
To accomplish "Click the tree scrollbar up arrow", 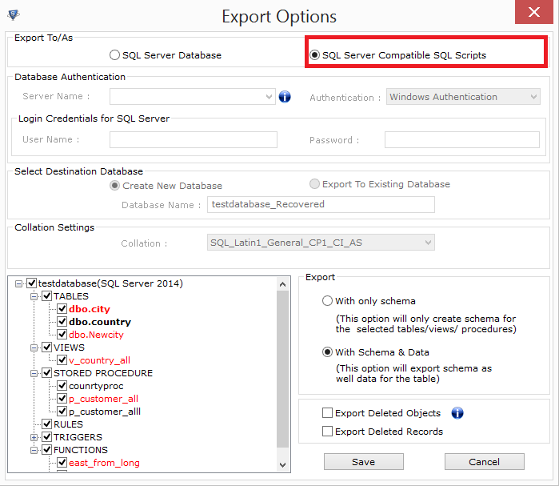I will pos(282,283).
